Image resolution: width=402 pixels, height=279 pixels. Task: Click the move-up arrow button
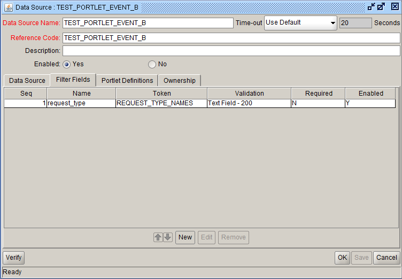click(x=158, y=237)
